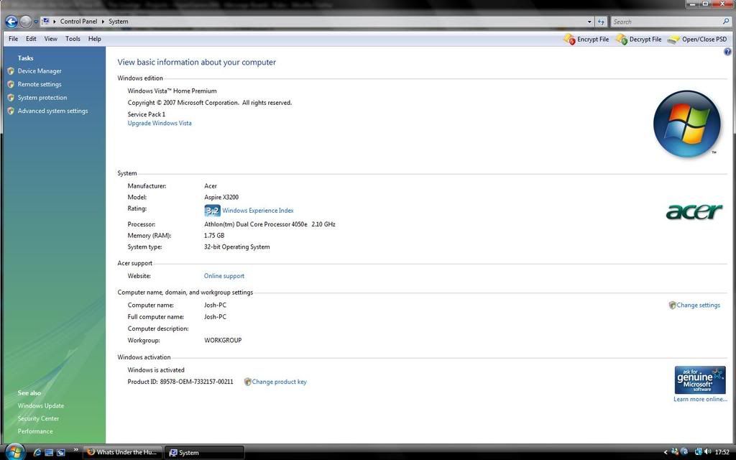Go back with the blue Back arrow

click(11, 21)
